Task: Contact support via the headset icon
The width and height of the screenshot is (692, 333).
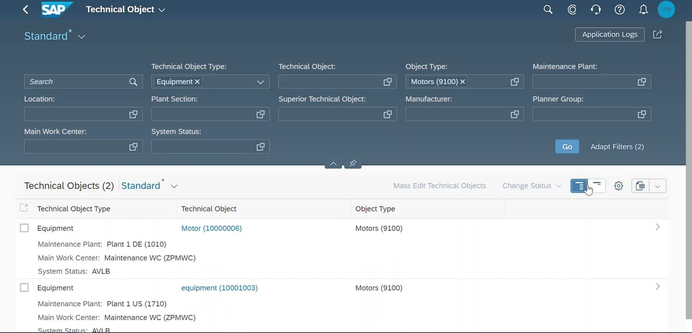Action: pos(596,9)
